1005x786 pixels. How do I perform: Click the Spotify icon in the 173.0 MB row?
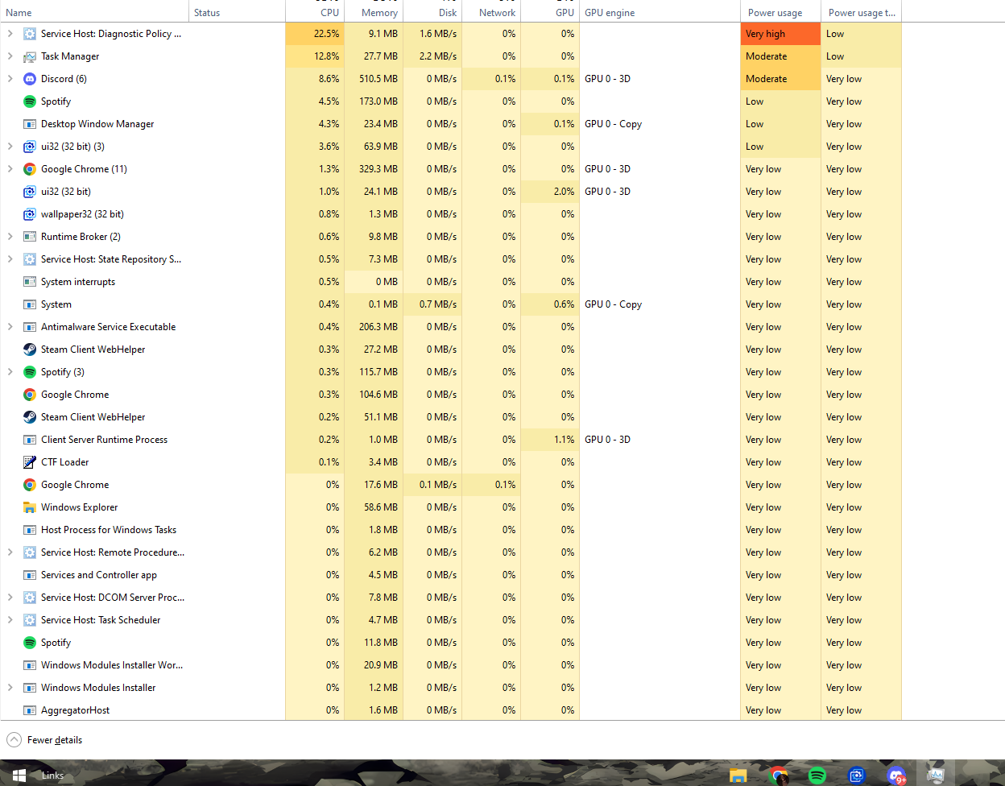[x=30, y=101]
